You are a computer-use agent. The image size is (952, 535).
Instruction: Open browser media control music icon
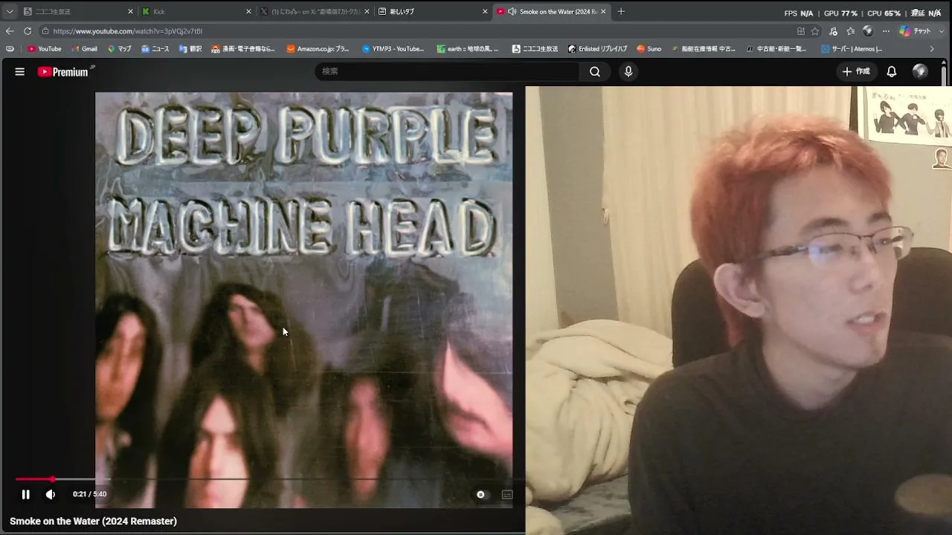pos(833,31)
